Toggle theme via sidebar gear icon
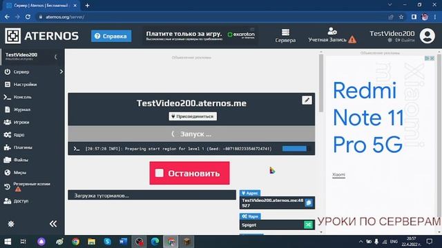The image size is (442, 248). (11, 224)
